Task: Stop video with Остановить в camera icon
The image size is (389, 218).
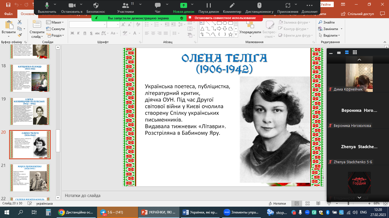Action: pyautogui.click(x=71, y=8)
